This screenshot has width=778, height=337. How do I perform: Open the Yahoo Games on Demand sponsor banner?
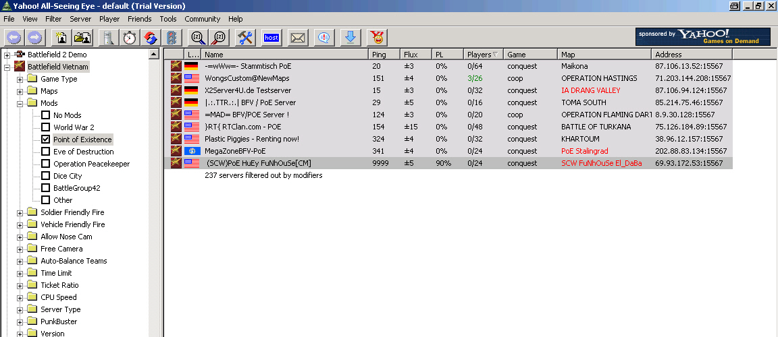point(703,36)
